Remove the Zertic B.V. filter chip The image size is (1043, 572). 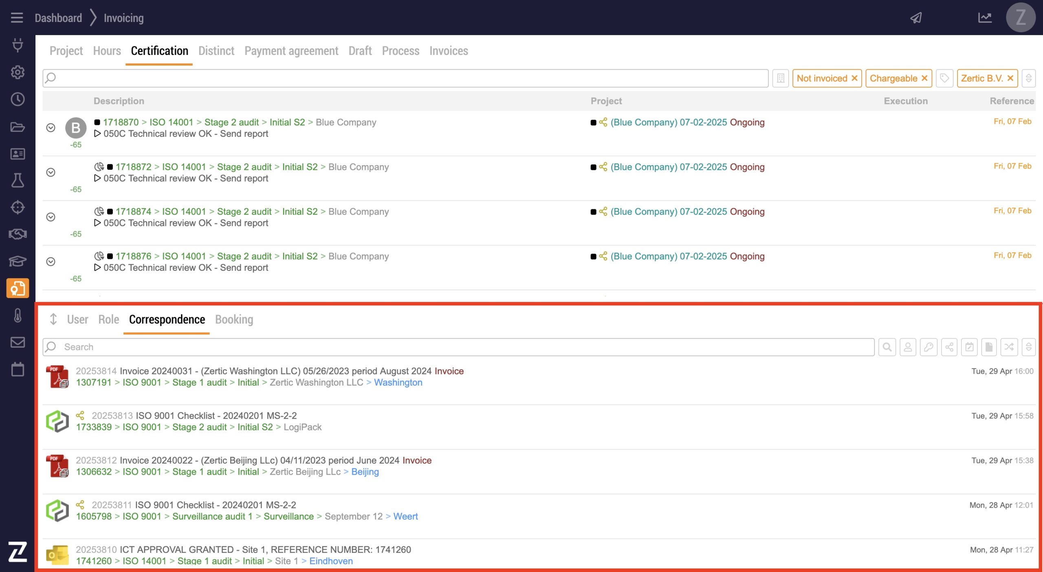pos(1010,78)
